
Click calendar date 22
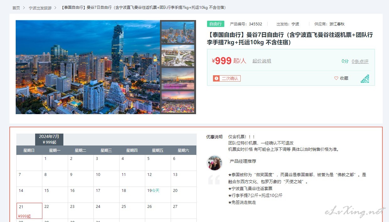55,211
